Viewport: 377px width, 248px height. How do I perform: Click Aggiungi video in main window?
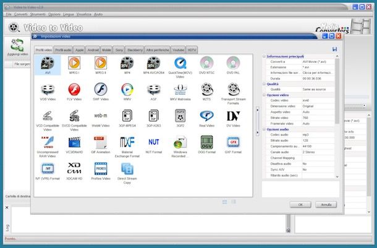click(x=17, y=48)
